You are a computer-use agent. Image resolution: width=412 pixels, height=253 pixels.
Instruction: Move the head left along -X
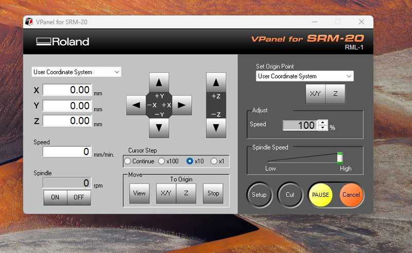pos(136,105)
